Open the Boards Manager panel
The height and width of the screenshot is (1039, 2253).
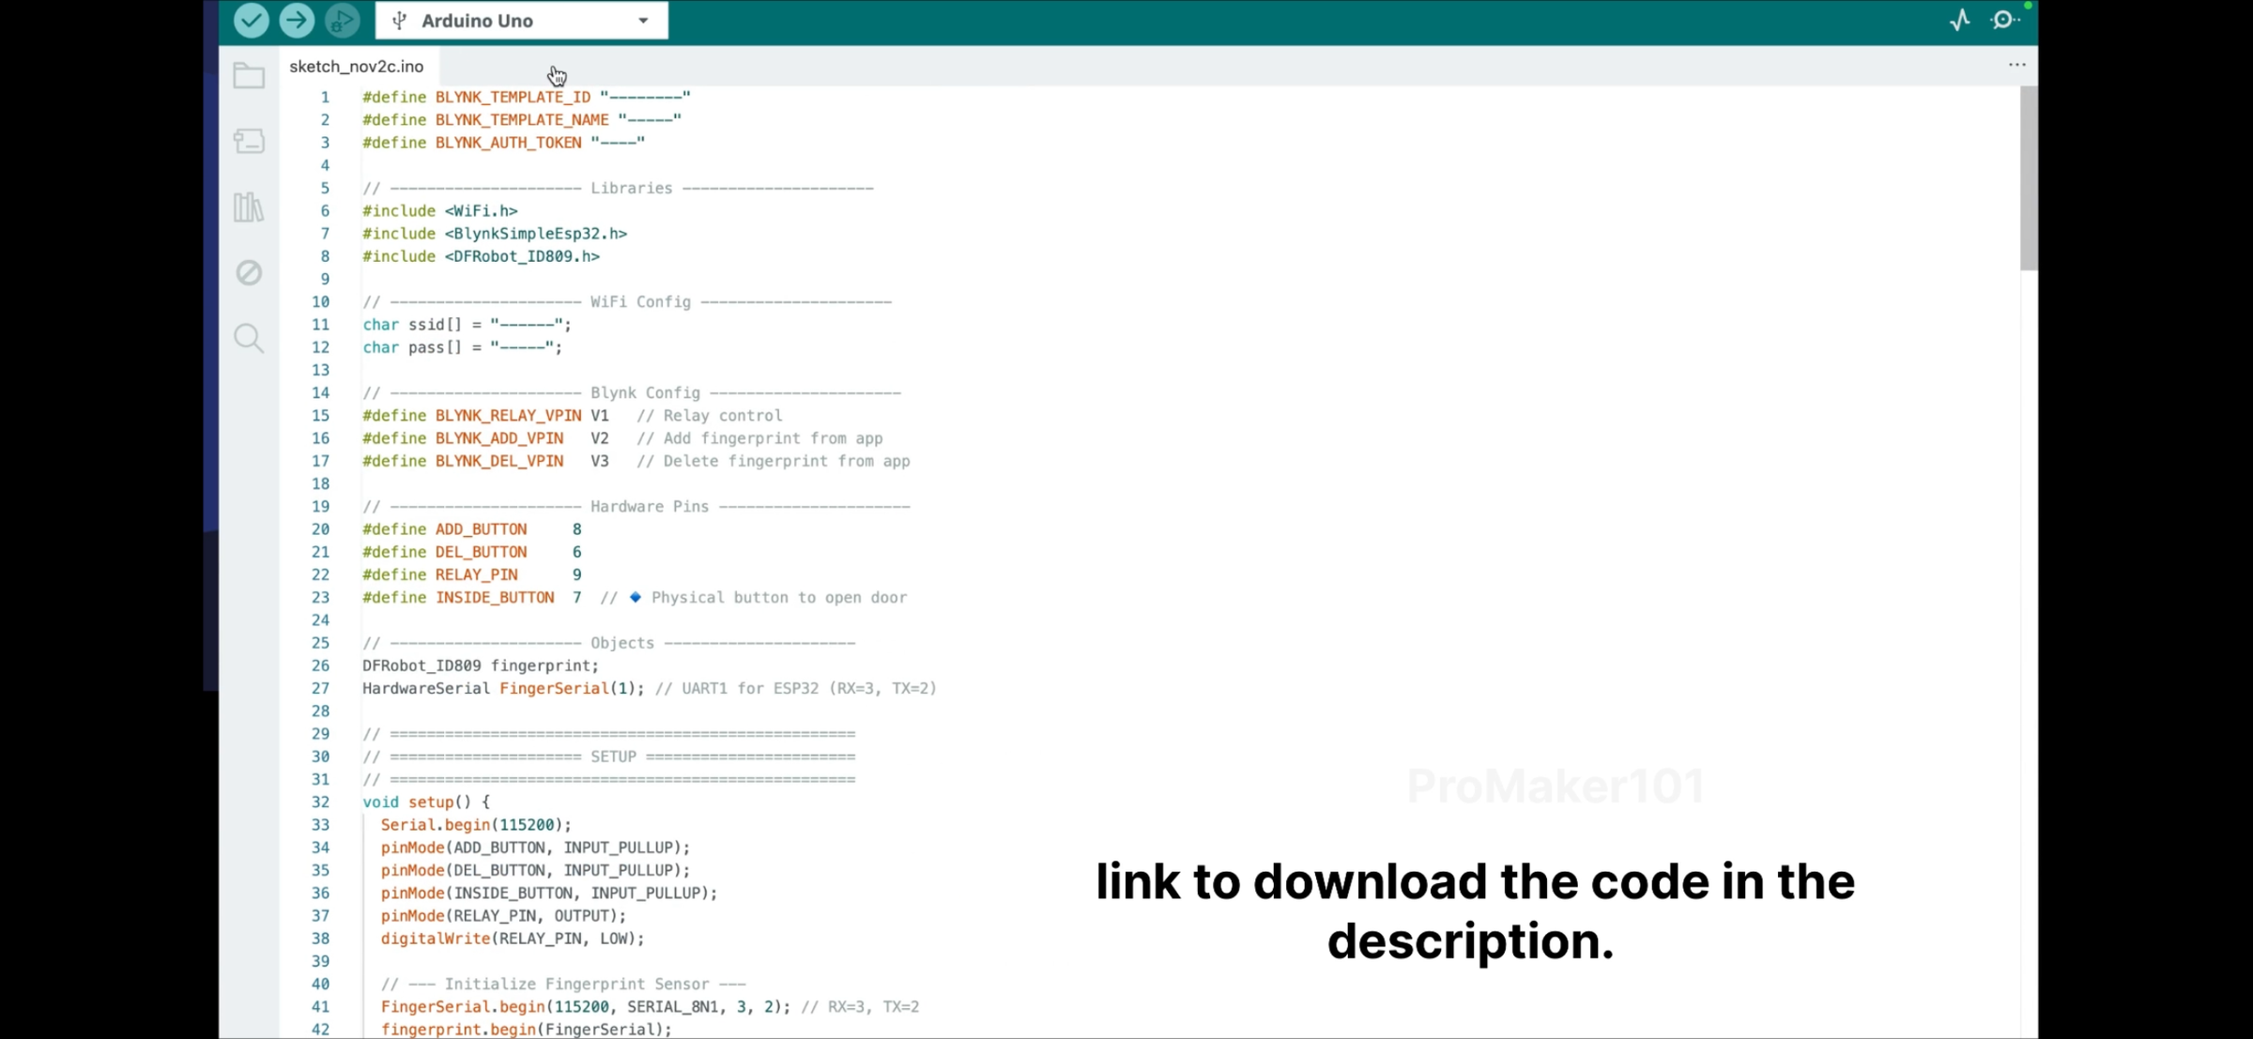[x=249, y=141]
